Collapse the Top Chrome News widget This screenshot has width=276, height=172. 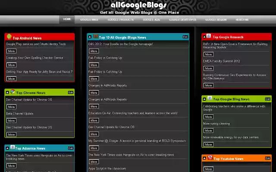coord(7,92)
